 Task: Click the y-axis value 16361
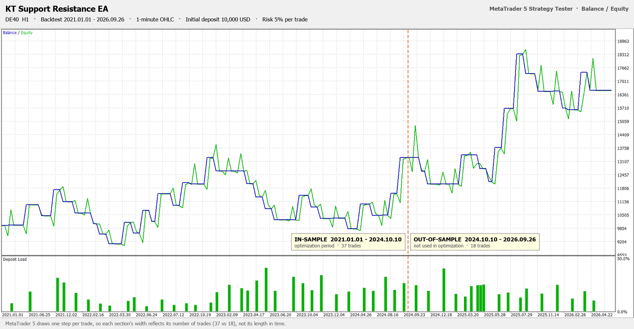click(x=622, y=95)
